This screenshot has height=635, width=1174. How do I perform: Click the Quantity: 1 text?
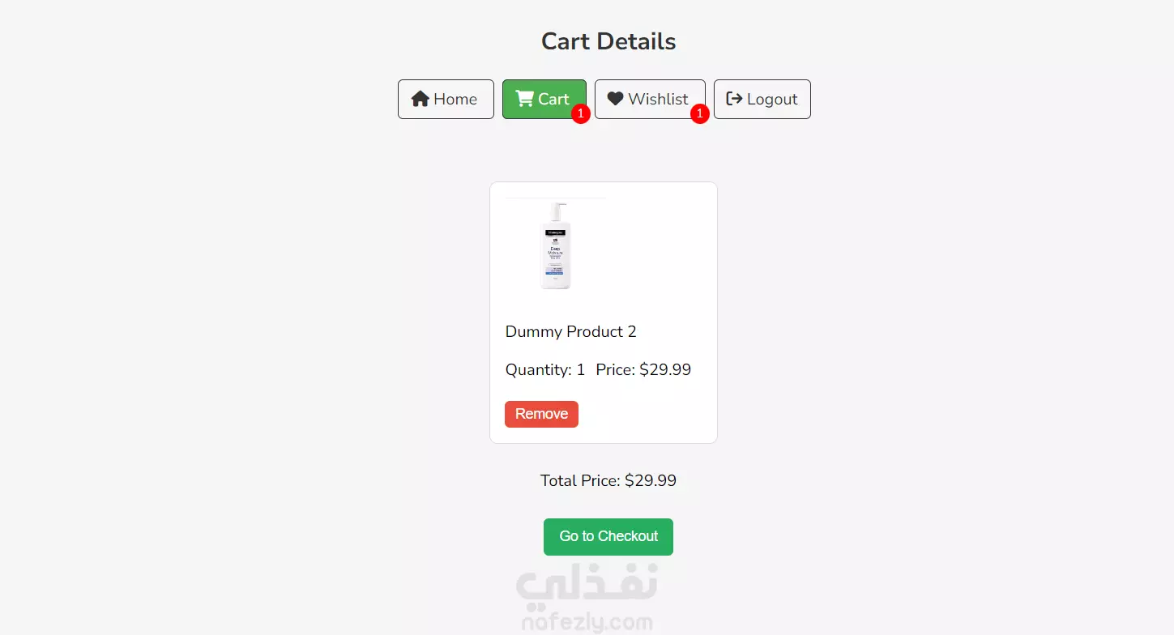(545, 370)
